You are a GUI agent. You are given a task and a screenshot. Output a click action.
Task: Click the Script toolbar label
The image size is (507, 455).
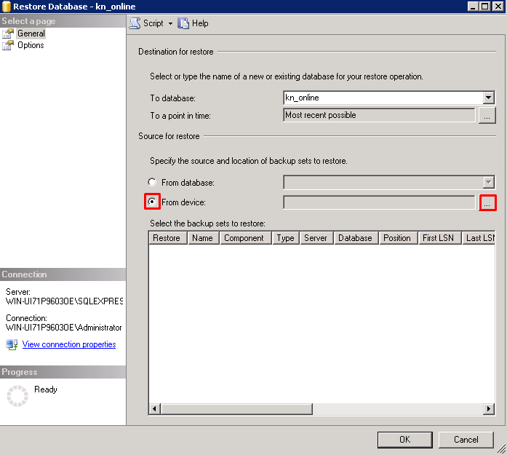click(x=153, y=23)
